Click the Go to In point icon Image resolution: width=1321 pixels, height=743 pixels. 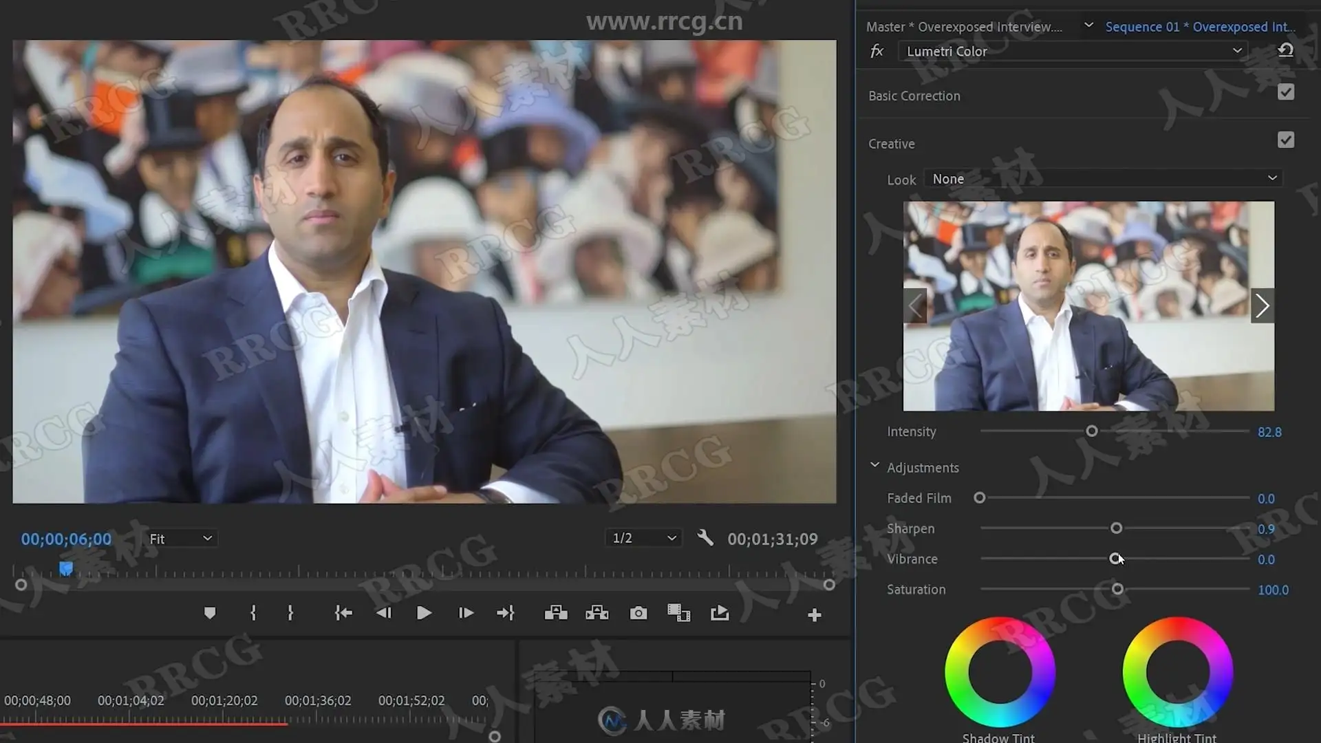click(343, 613)
